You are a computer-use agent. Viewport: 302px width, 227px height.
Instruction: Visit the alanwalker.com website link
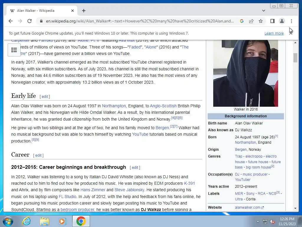249,207
